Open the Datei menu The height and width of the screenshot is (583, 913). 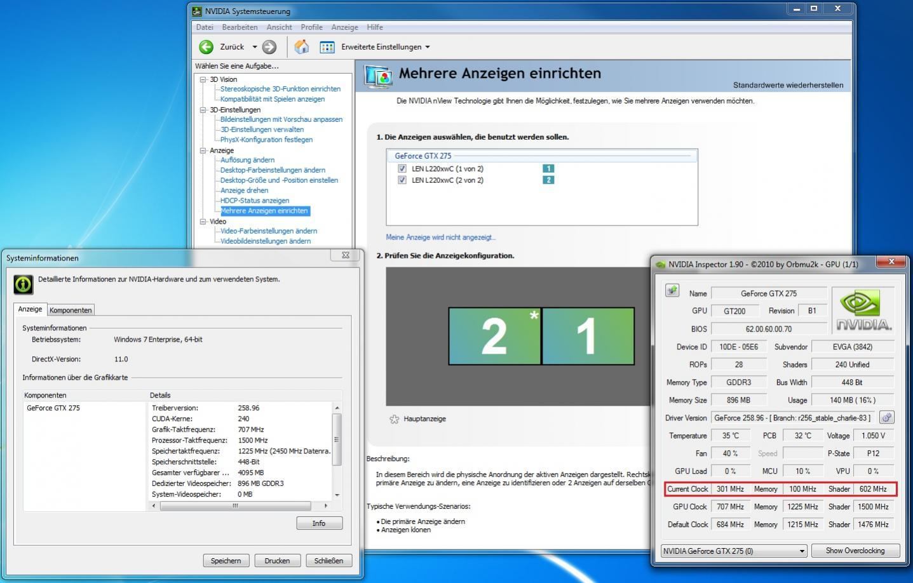[x=205, y=27]
